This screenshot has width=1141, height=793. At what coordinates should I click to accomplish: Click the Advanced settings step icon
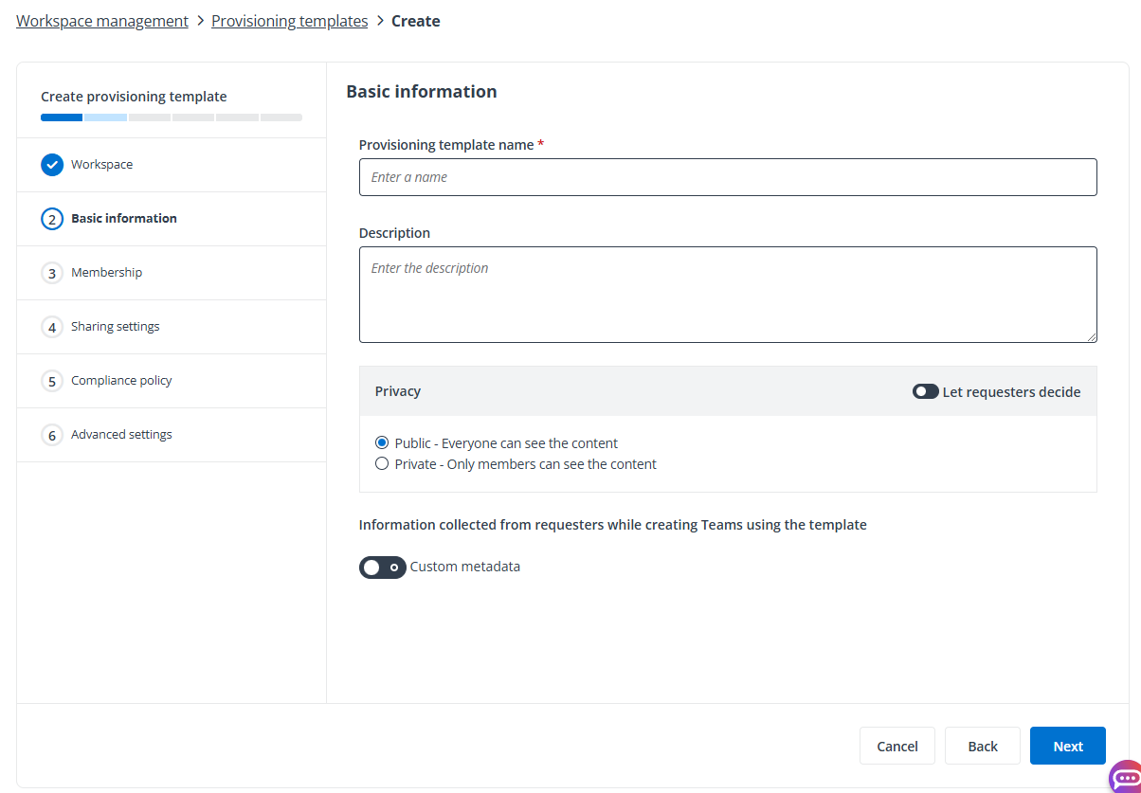52,434
